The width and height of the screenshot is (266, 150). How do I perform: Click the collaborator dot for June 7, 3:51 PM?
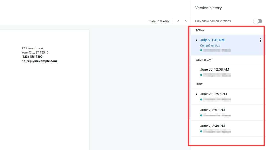click(x=201, y=115)
